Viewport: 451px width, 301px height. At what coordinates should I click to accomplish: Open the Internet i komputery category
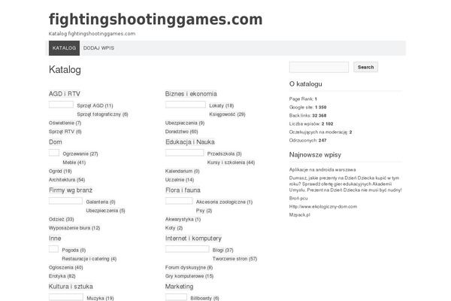click(x=193, y=239)
